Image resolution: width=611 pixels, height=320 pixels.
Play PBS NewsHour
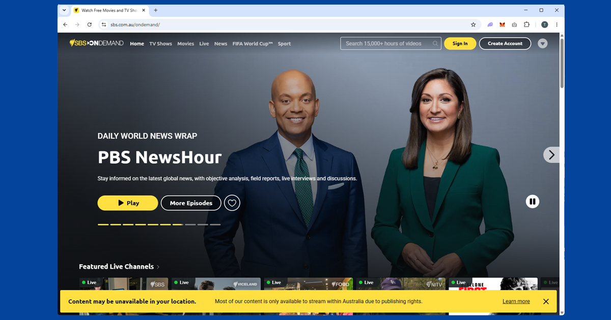(x=128, y=203)
